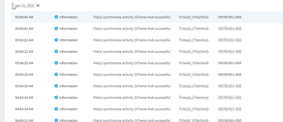Open the synchronize activity message logged at 05:04:20 AM
The image size is (283, 122).
132,63
